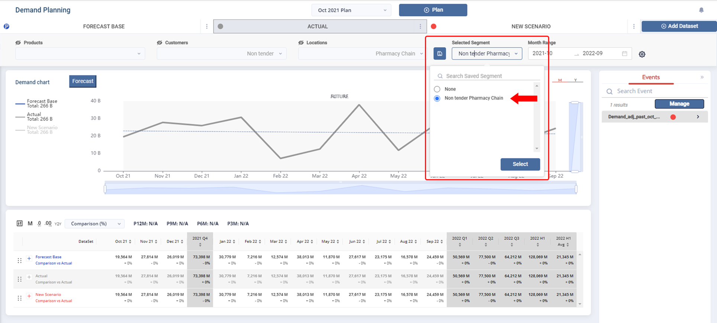Toggle Customers filter visibility eye
This screenshot has width=717, height=323.
coord(159,43)
